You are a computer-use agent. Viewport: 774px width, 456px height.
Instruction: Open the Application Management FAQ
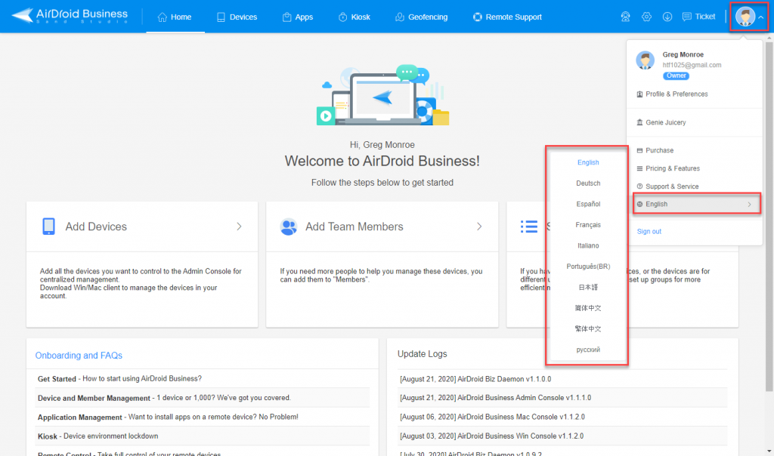168,417
